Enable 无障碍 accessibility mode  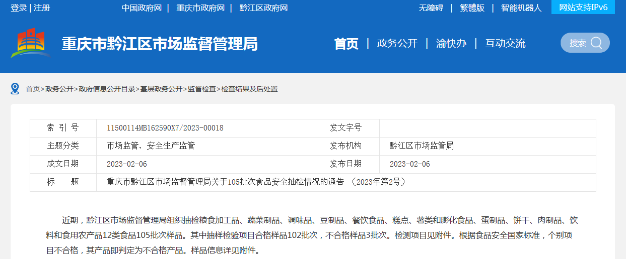pos(431,8)
